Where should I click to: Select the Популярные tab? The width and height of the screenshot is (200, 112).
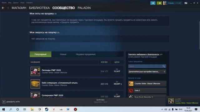point(40,54)
